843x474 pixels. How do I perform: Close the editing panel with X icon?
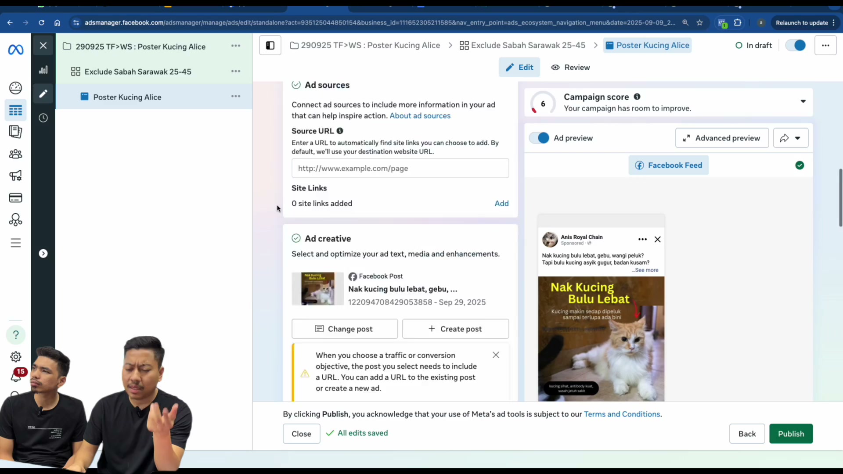(43, 45)
